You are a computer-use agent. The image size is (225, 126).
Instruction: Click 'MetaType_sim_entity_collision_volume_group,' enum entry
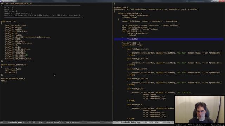point(28,37)
